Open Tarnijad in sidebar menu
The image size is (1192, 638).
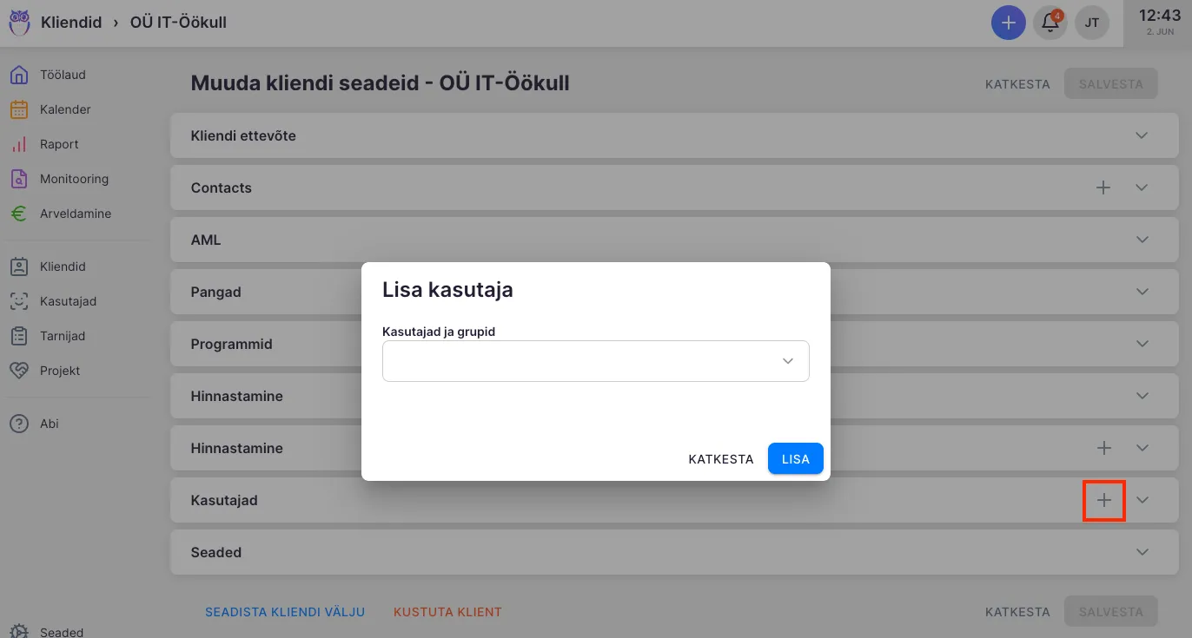click(x=63, y=336)
